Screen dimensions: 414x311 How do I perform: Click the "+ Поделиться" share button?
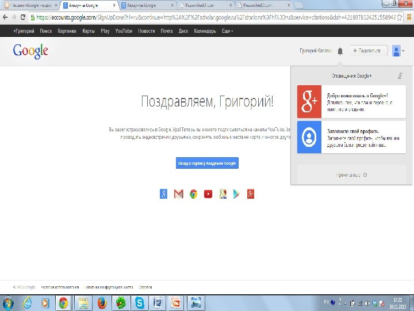pyautogui.click(x=369, y=51)
